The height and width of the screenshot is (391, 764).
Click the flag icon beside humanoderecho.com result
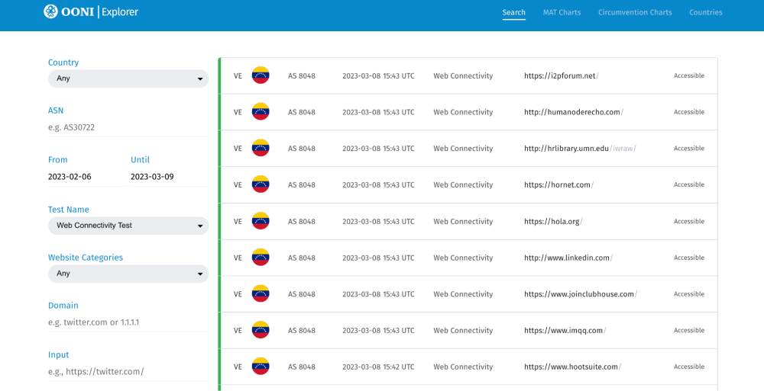click(x=261, y=112)
